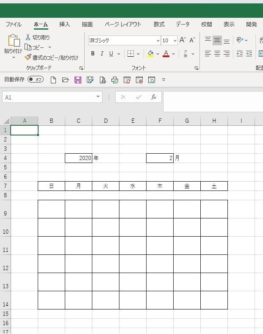Click the record macro window icon
Viewport: 263px width, 334px height.
(139, 80)
